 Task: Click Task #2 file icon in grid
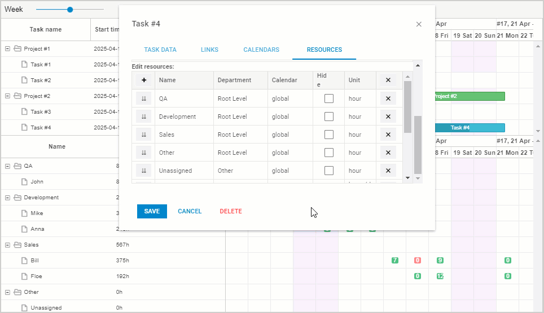[x=24, y=80]
